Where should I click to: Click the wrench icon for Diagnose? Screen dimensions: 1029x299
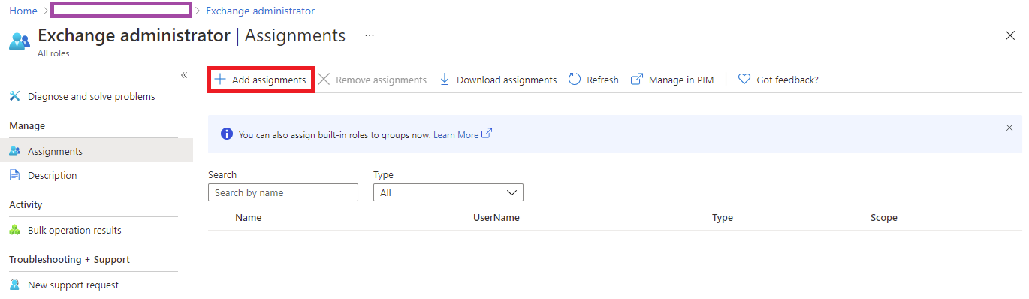click(x=15, y=96)
